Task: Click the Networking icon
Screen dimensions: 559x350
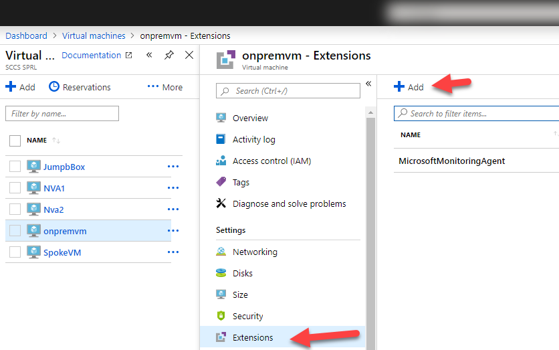Action: (221, 252)
